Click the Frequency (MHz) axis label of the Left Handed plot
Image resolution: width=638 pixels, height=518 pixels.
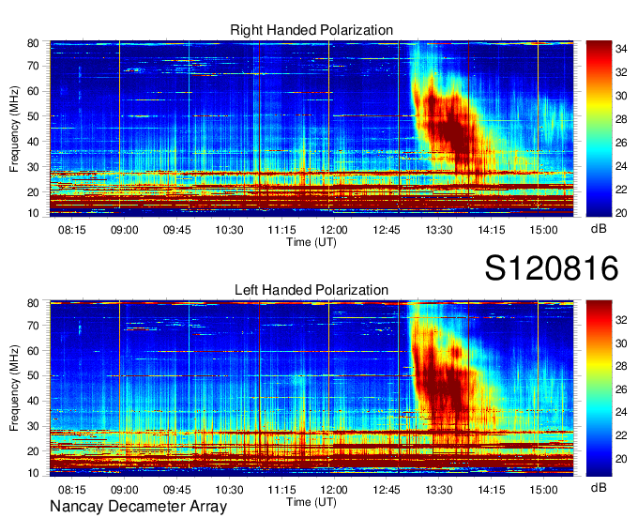click(14, 388)
